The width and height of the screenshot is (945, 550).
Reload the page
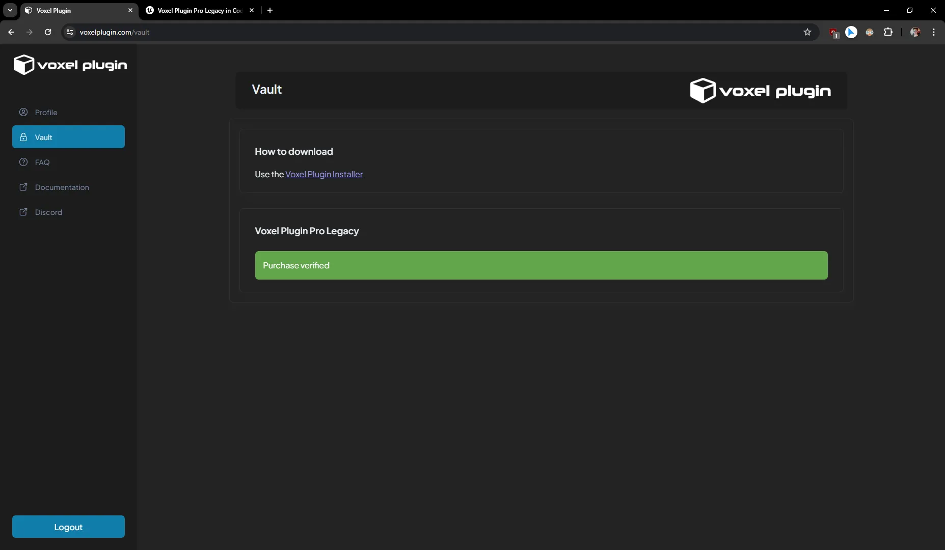tap(48, 32)
